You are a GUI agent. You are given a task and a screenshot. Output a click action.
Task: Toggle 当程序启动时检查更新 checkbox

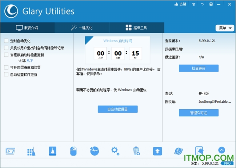(6, 55)
